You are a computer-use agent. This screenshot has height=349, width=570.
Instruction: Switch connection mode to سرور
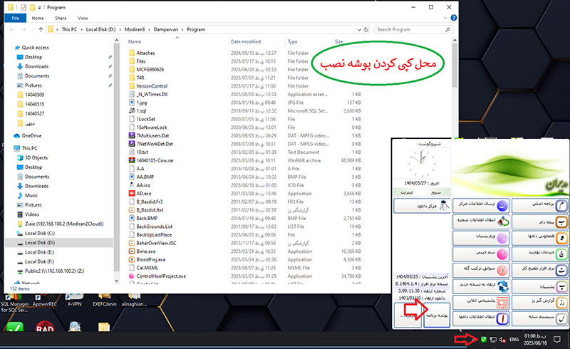tap(435, 192)
